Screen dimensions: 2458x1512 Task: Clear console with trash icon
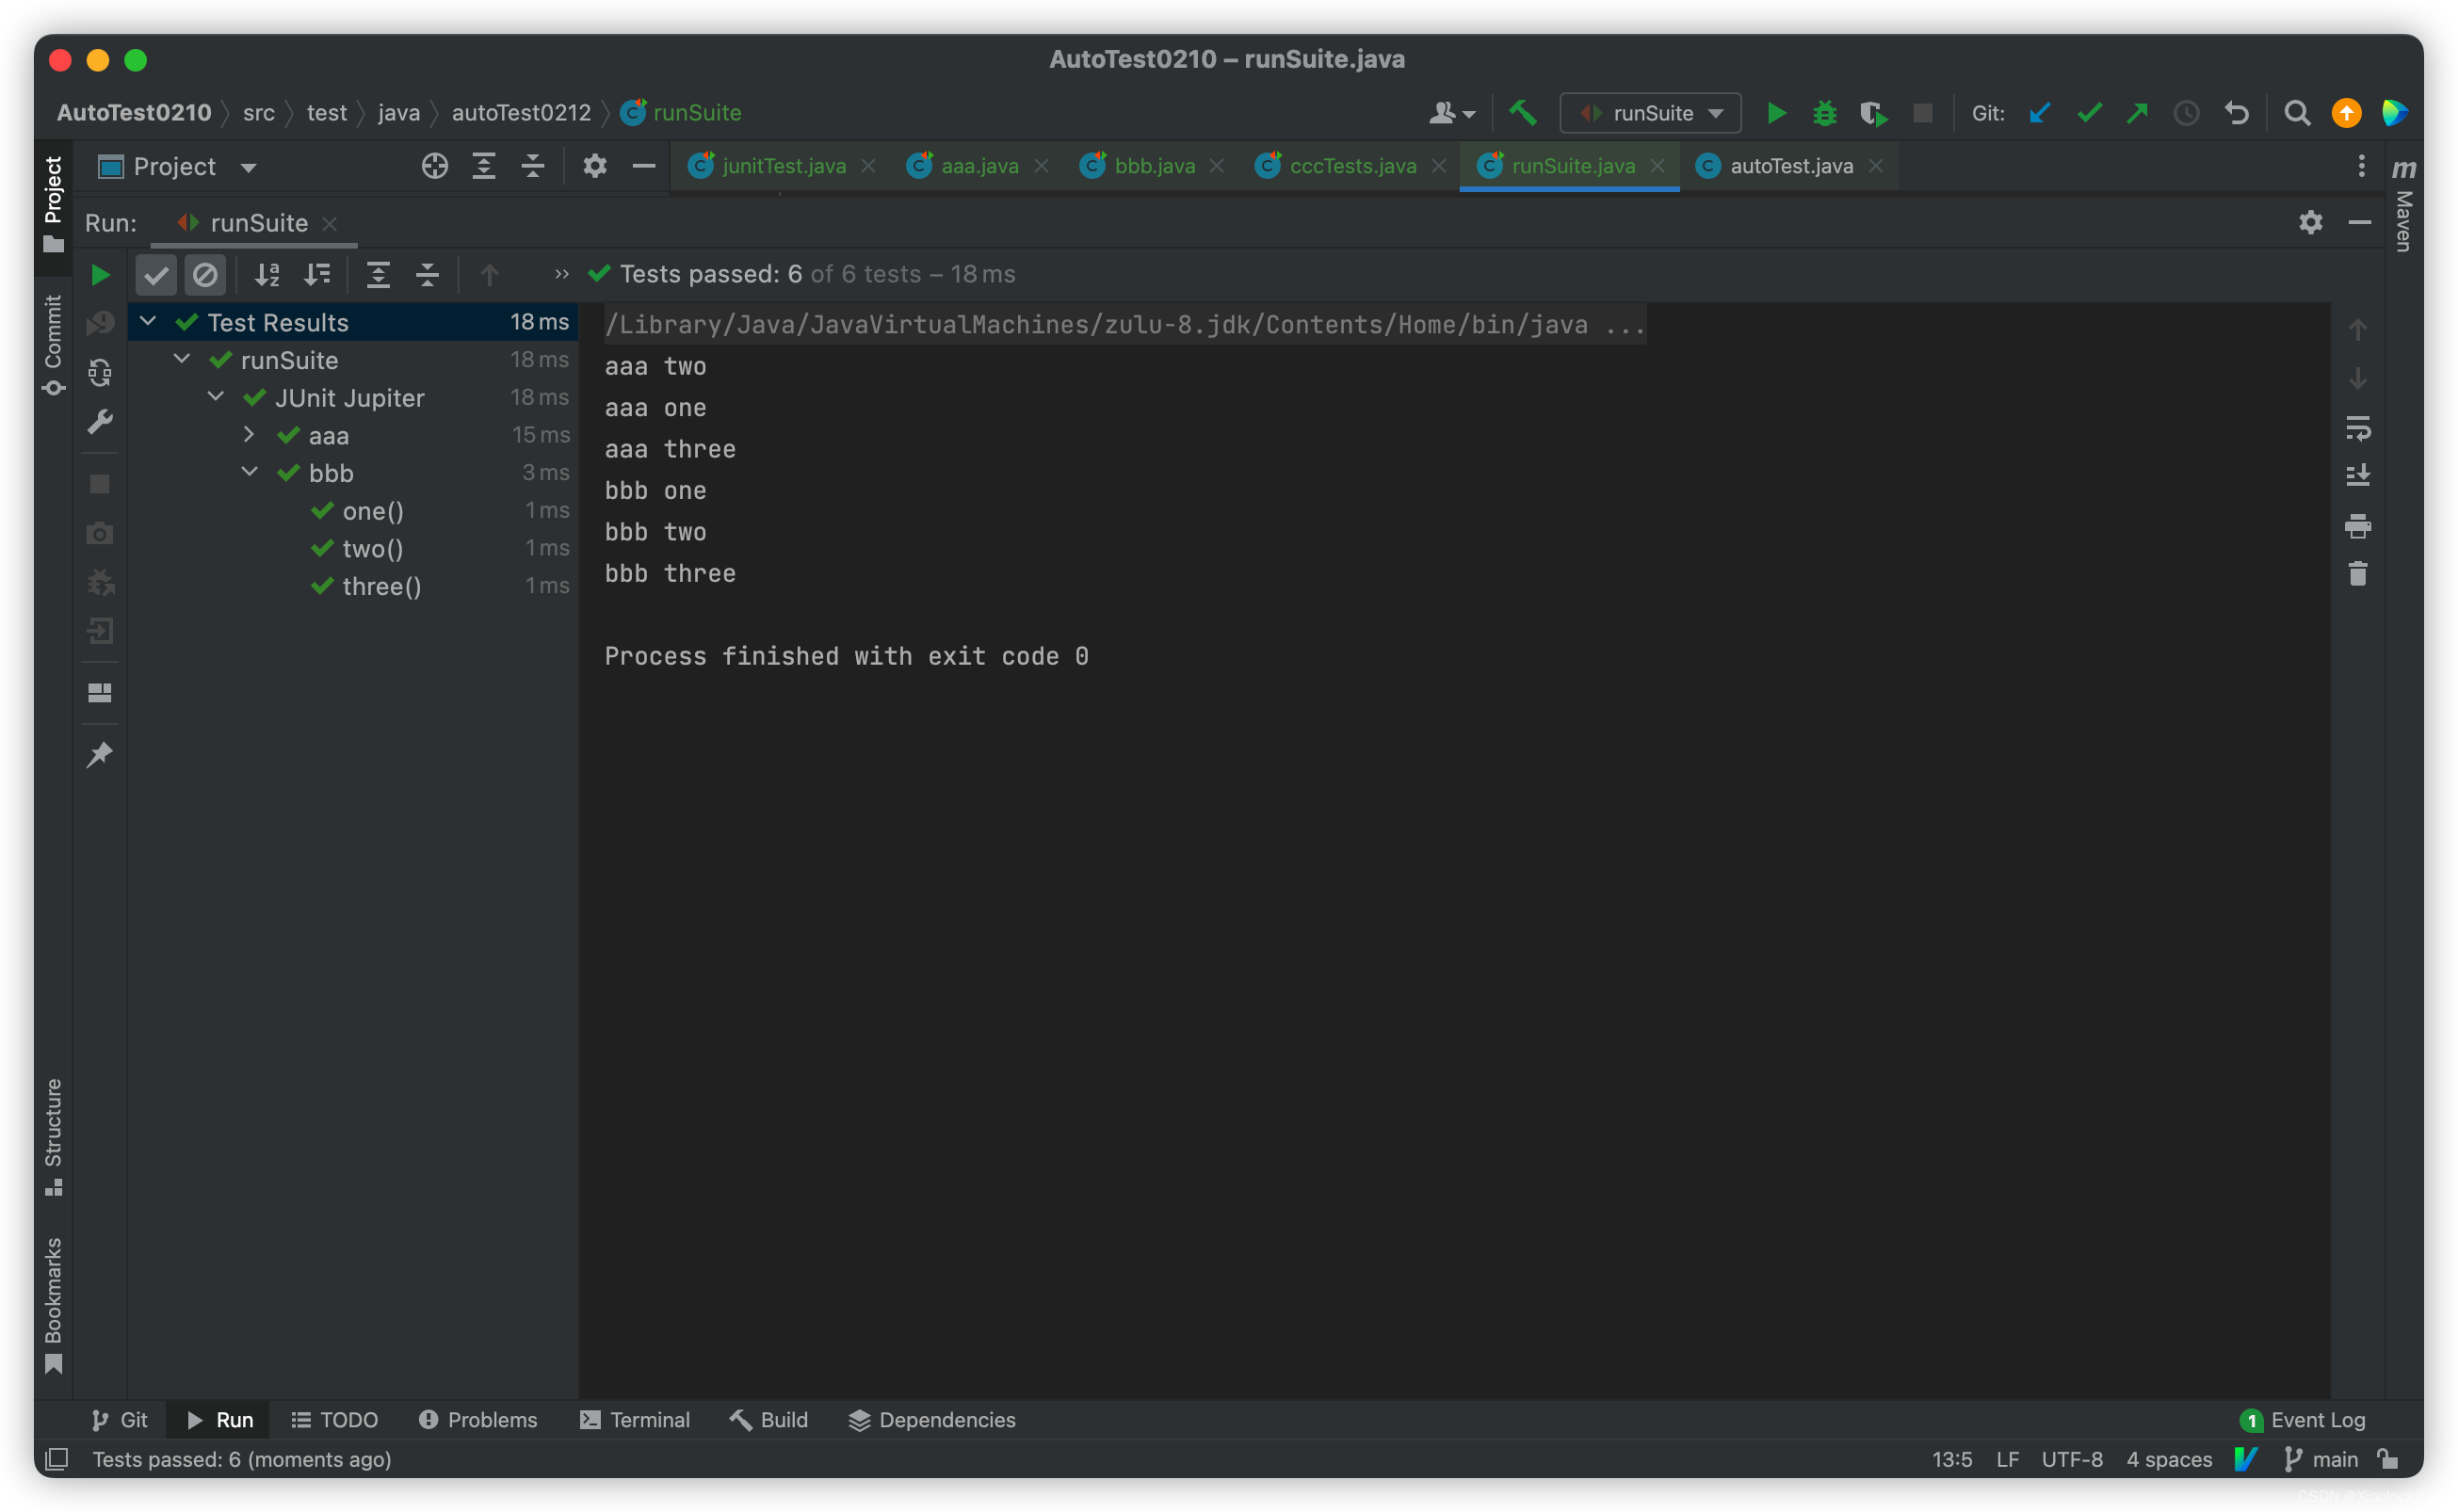click(x=2357, y=574)
